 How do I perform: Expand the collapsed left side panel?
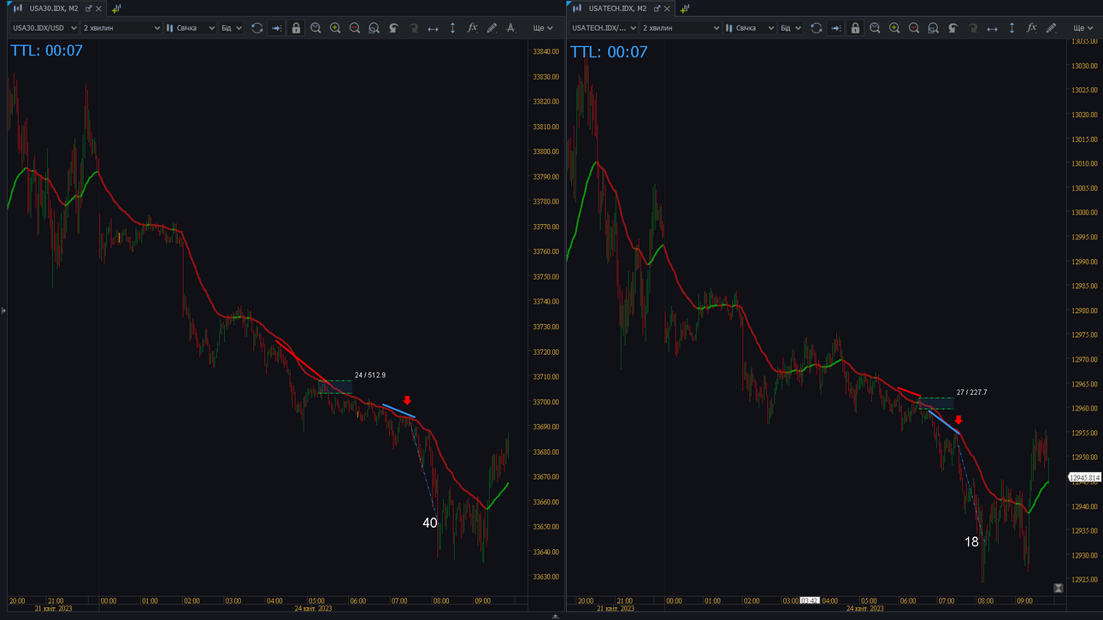(x=3, y=310)
